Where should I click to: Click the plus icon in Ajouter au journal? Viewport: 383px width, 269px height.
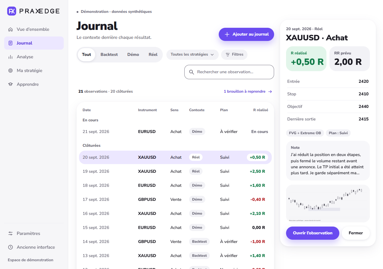[227, 34]
